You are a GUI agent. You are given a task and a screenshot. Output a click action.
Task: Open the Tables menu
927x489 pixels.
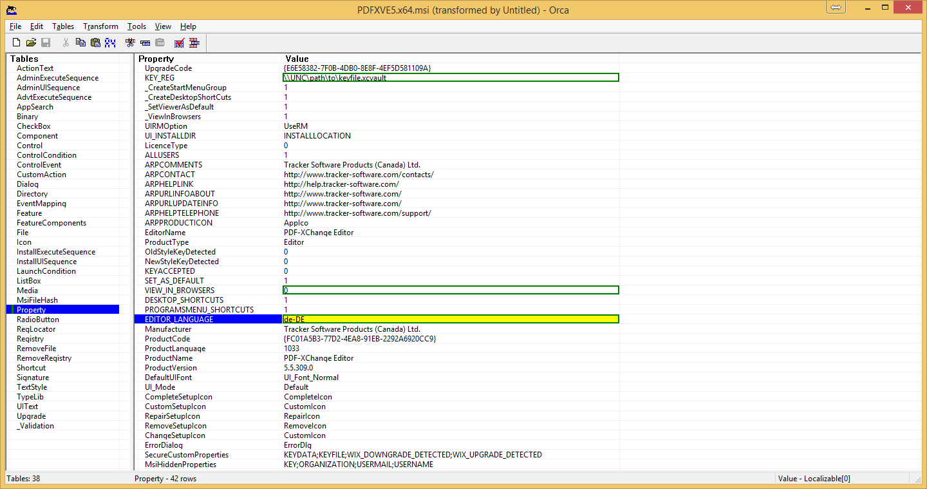pos(63,26)
